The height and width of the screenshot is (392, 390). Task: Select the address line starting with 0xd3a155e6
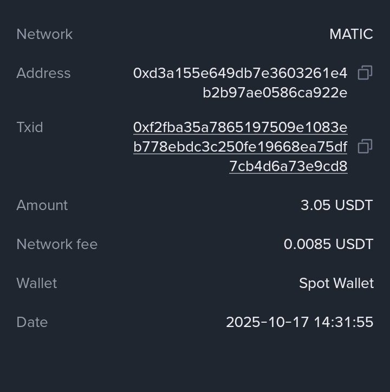point(240,73)
